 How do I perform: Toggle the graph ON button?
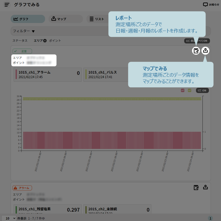coord(202,90)
